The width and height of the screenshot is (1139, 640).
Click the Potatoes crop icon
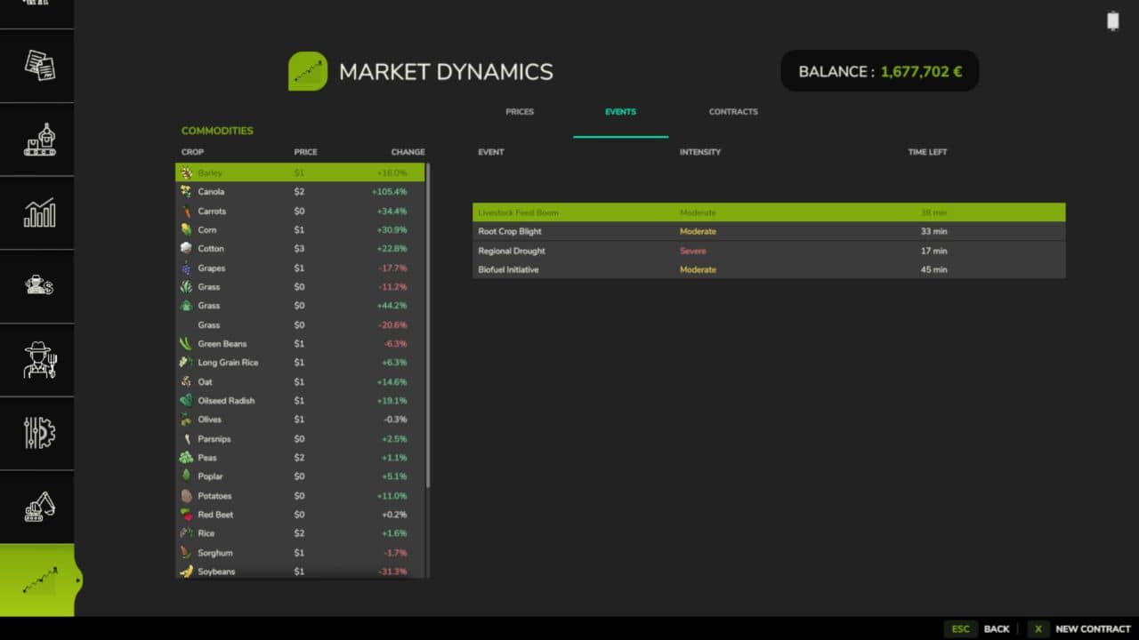pos(185,495)
